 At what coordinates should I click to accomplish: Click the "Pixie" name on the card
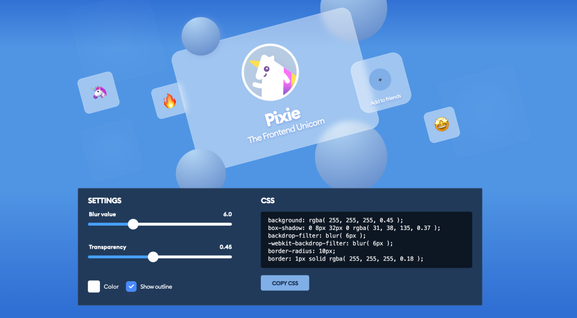[x=283, y=116]
